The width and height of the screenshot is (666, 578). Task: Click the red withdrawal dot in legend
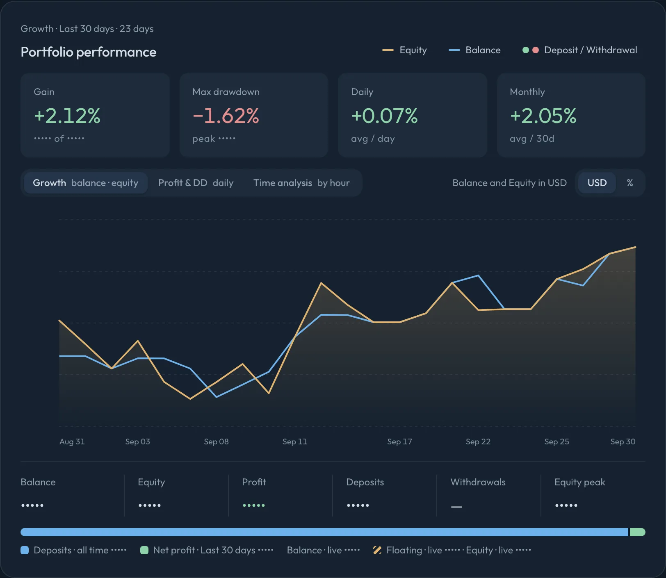click(x=535, y=50)
